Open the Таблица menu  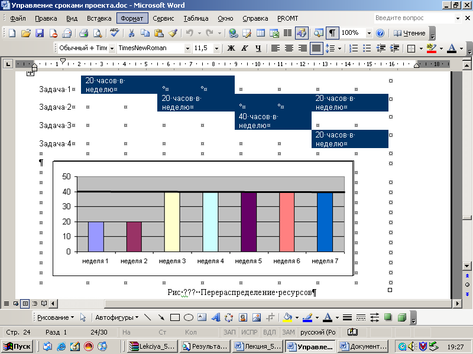pyautogui.click(x=196, y=18)
